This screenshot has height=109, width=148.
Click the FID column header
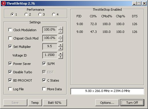tap(79, 16)
